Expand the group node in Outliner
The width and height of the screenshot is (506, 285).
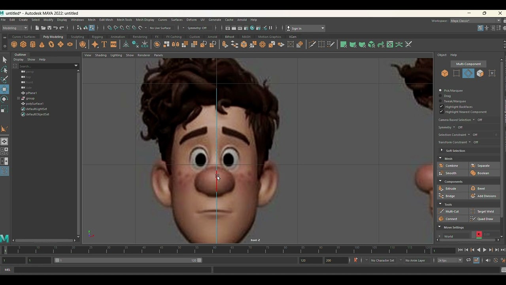coord(18,98)
